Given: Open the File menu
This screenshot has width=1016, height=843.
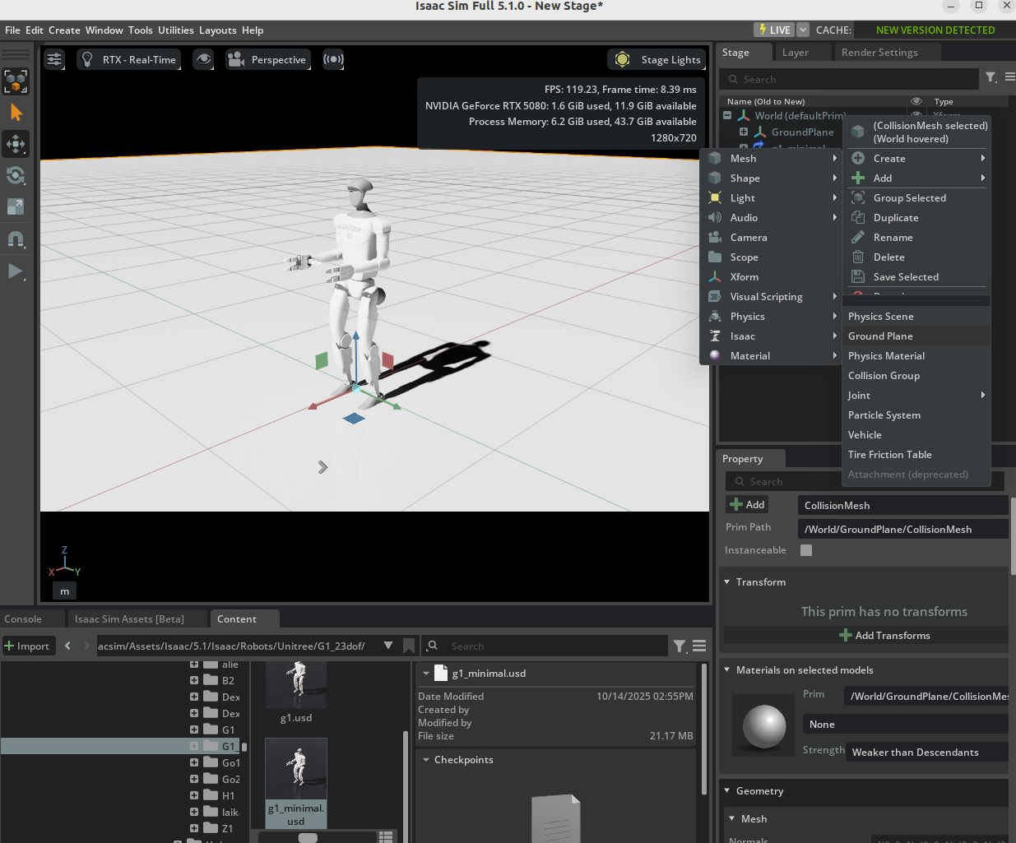Looking at the screenshot, I should (x=12, y=30).
